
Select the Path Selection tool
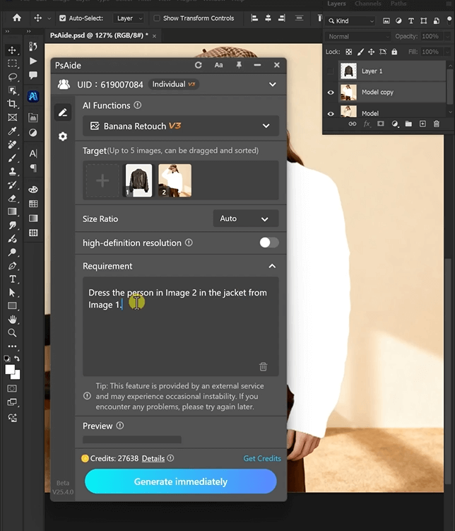pos(12,292)
